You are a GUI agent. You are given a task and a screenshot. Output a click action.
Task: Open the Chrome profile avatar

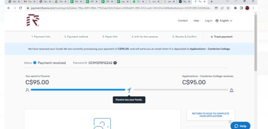(x=247, y=8)
